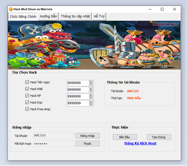Toggle Hack Free shop checkbox
The width and height of the screenshot is (187, 166).
pos(27,109)
